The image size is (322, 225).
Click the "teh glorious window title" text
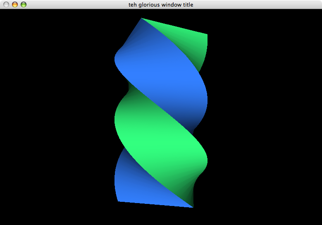[161, 5]
